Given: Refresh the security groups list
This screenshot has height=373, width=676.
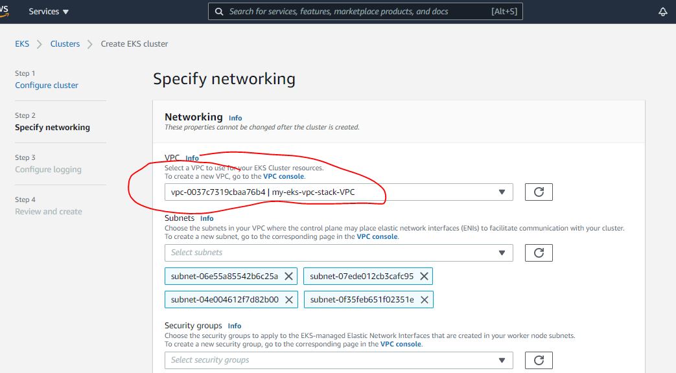Looking at the screenshot, I should tap(538, 360).
